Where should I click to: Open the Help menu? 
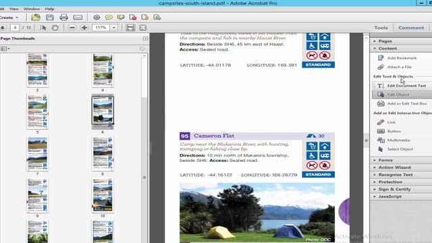pos(49,9)
